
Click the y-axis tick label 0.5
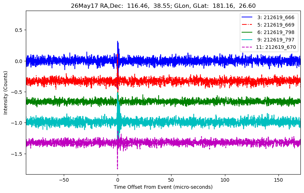19,30
